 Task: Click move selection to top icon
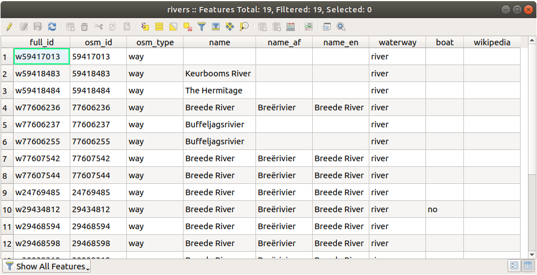coord(215,27)
